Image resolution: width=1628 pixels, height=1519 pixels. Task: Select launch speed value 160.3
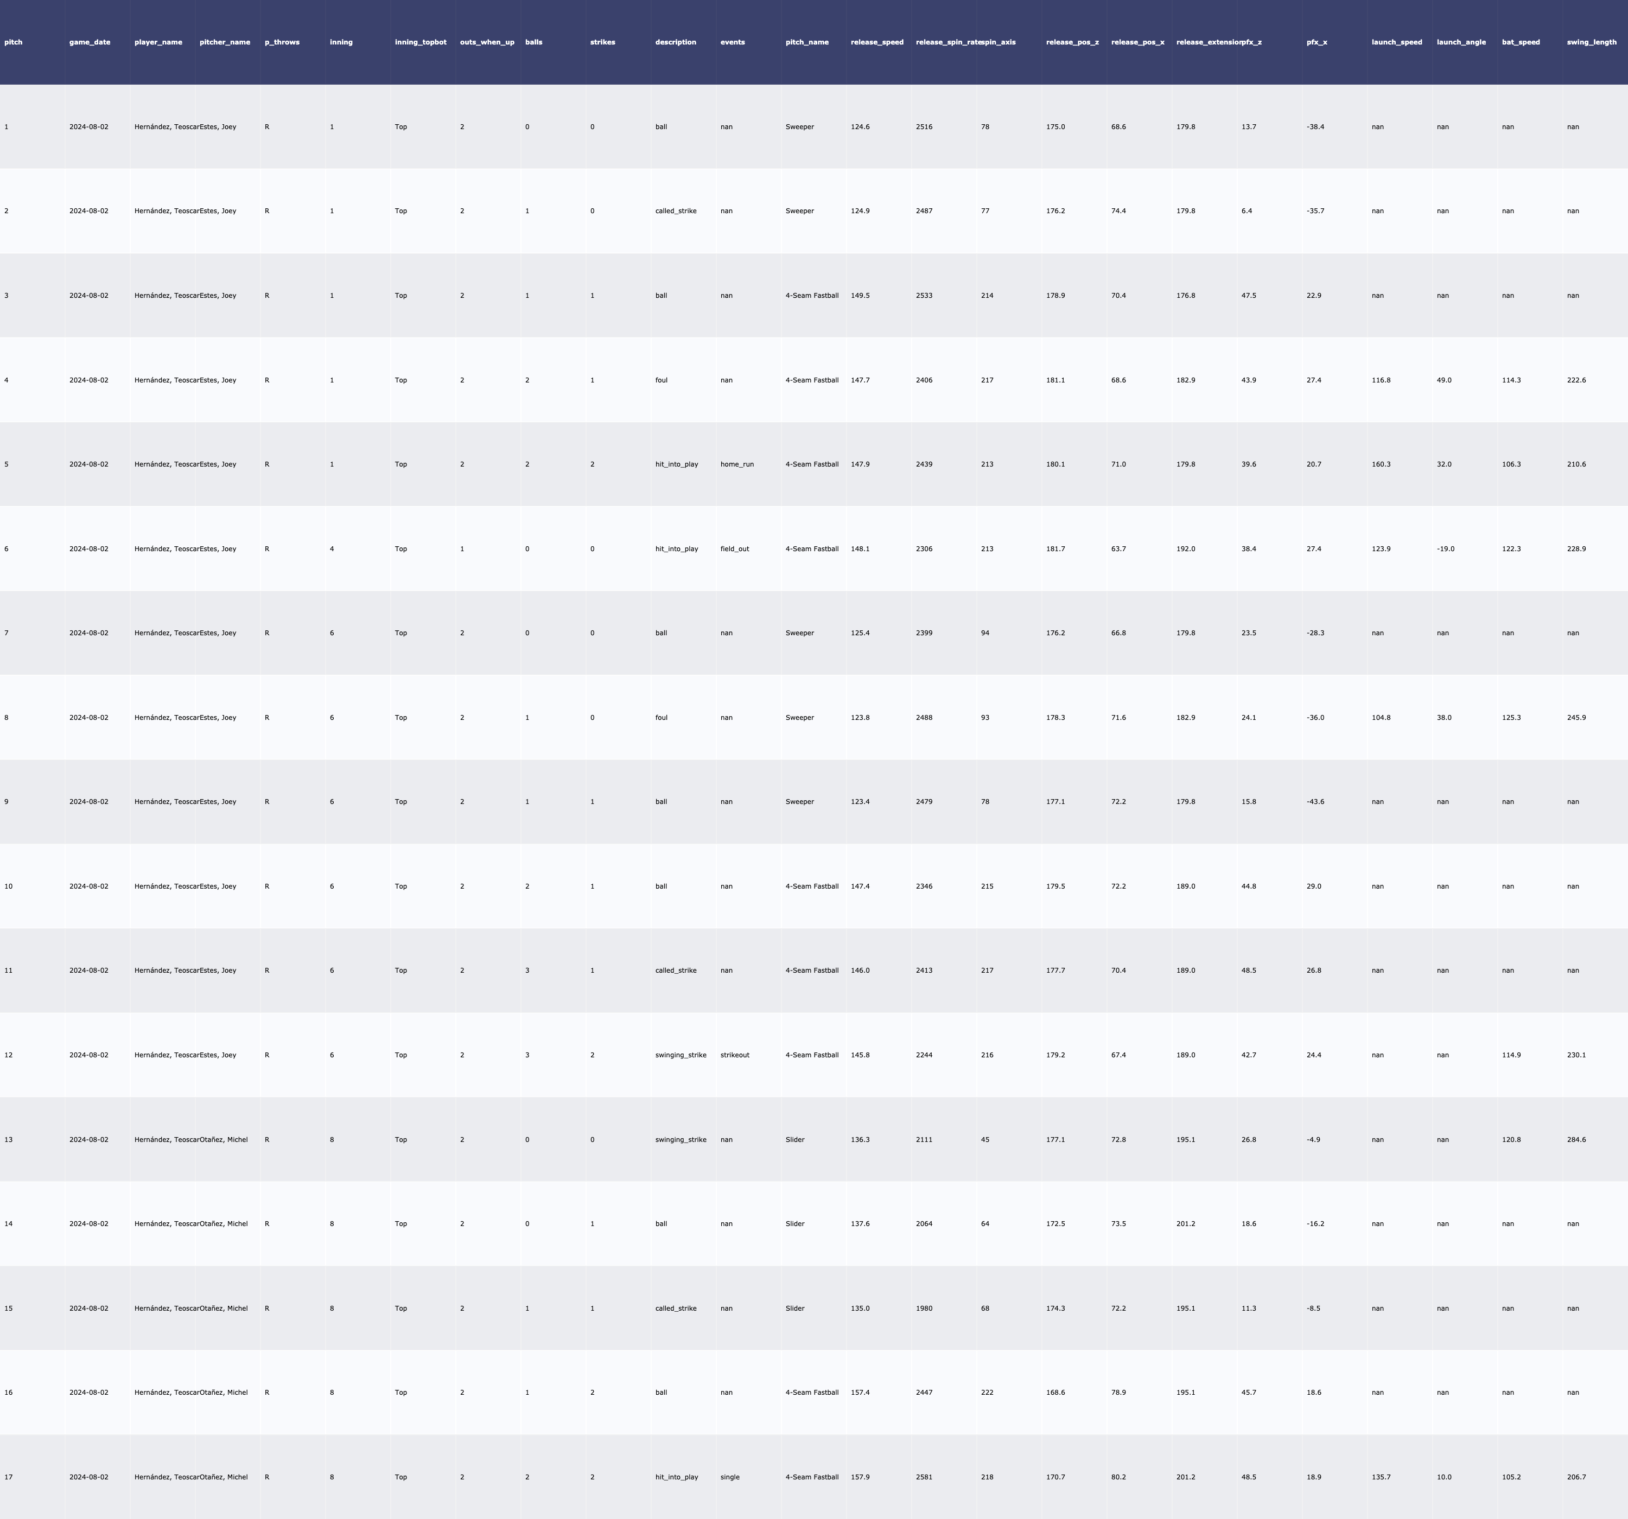point(1381,464)
